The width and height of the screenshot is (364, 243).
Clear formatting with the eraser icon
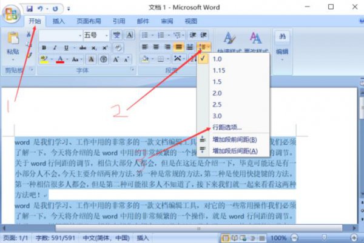(118, 48)
